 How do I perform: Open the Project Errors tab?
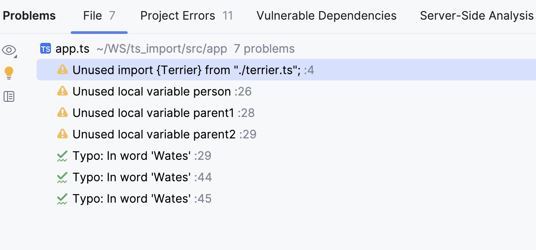186,16
